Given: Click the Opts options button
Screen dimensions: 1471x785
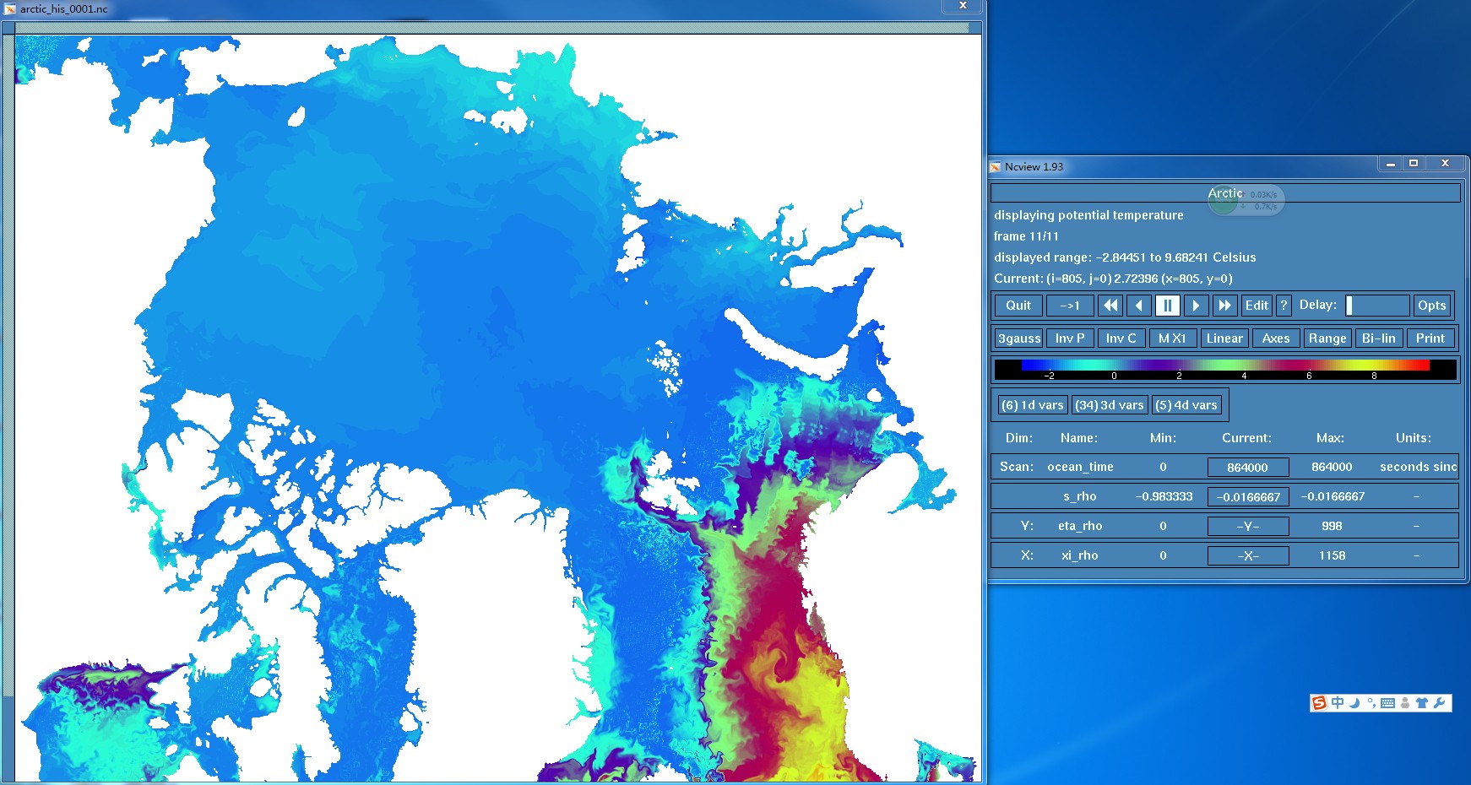Looking at the screenshot, I should coord(1431,306).
